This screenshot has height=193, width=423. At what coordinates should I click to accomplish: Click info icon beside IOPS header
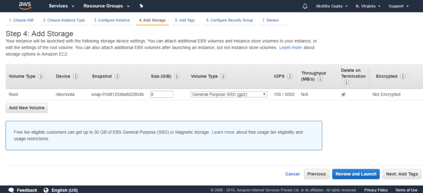(x=290, y=76)
